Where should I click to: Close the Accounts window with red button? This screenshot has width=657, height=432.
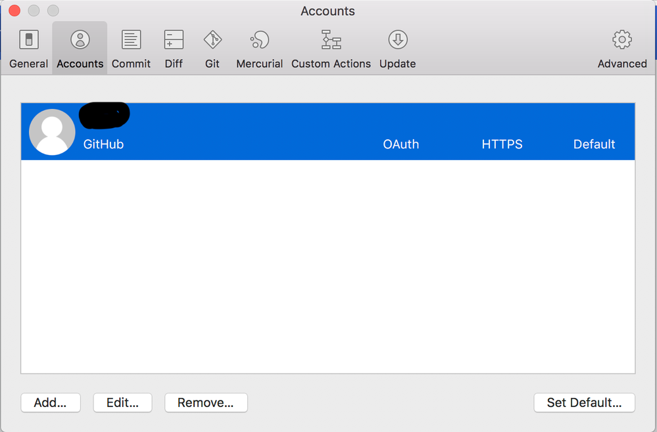click(x=14, y=11)
